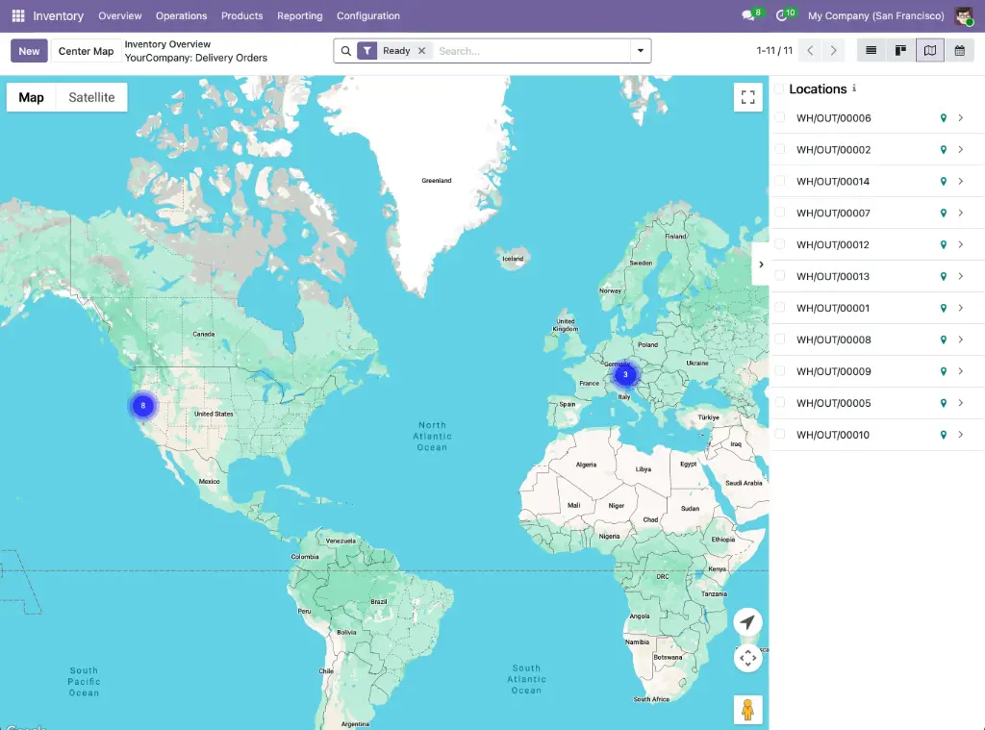
Task: Expand the WH/OUT/00006 row chevron
Action: click(961, 118)
